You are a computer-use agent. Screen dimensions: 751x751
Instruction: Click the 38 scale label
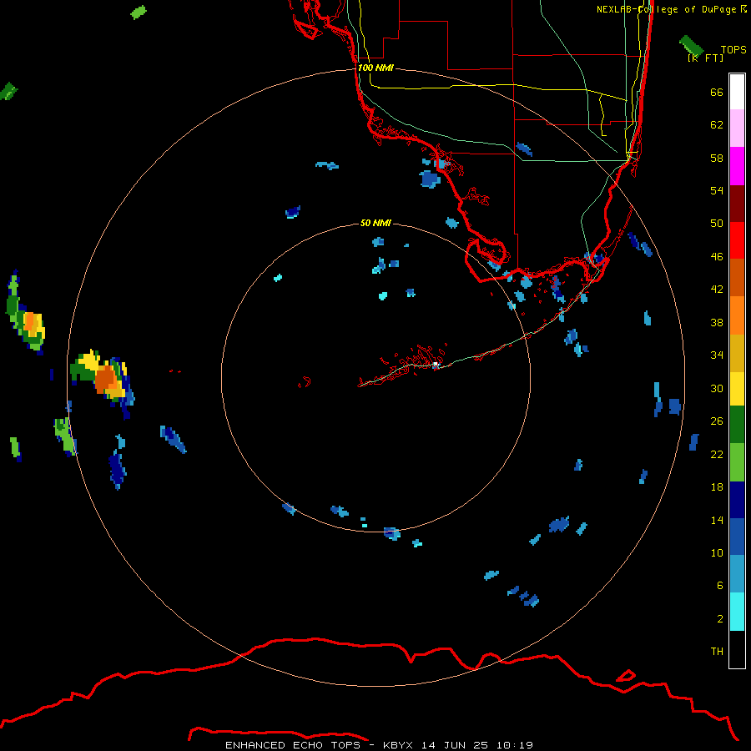pos(717,323)
